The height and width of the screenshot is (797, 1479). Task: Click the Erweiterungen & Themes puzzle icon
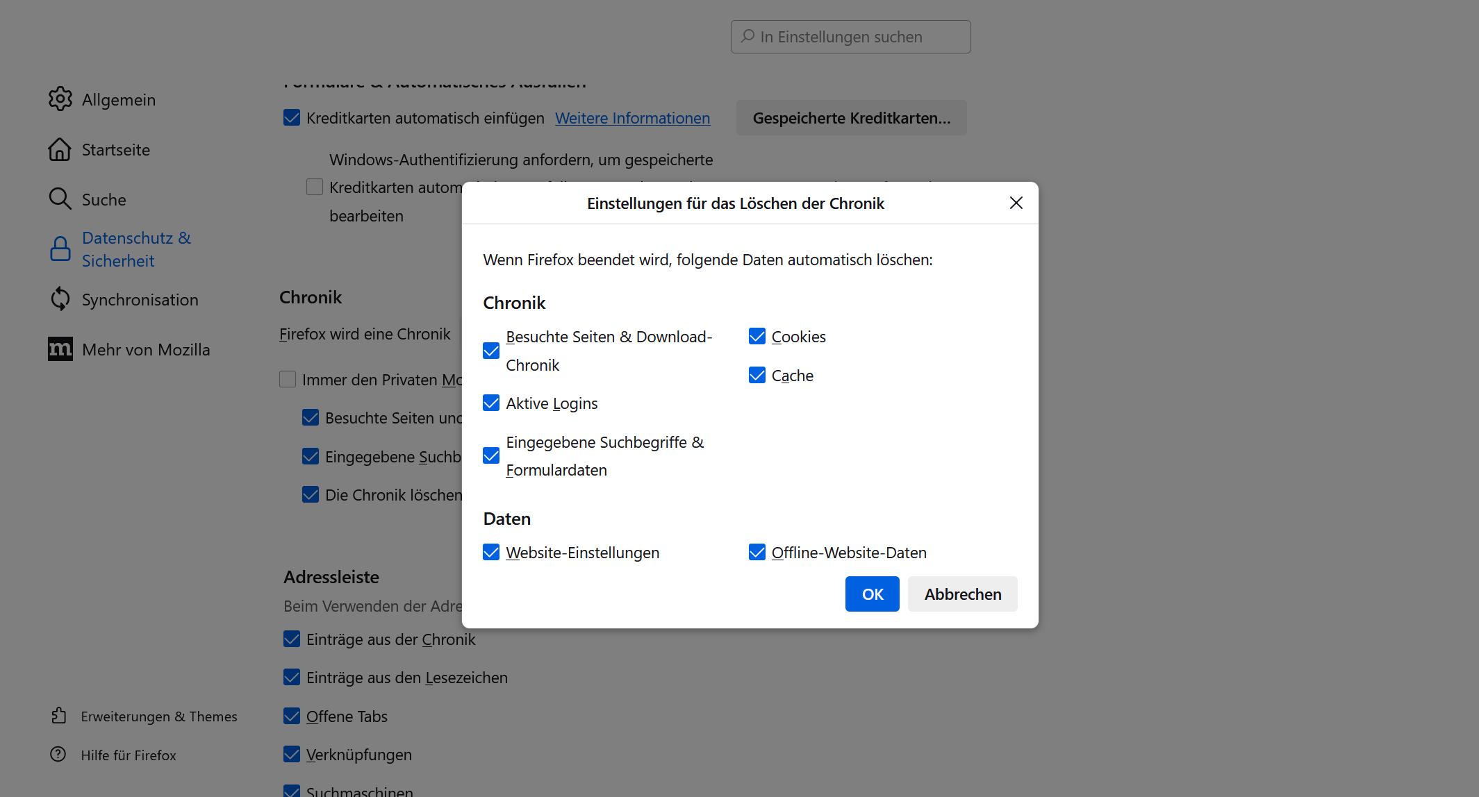(59, 716)
